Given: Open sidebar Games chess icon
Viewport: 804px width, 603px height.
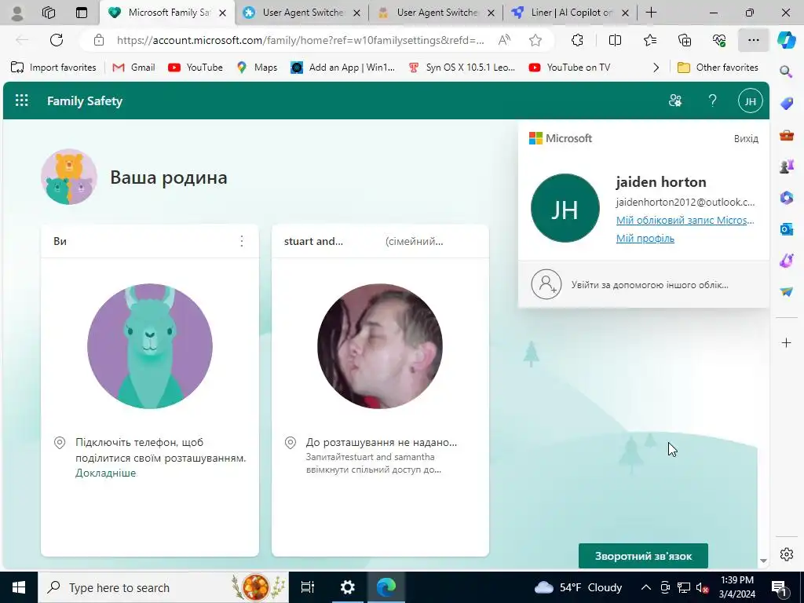Looking at the screenshot, I should [x=786, y=166].
